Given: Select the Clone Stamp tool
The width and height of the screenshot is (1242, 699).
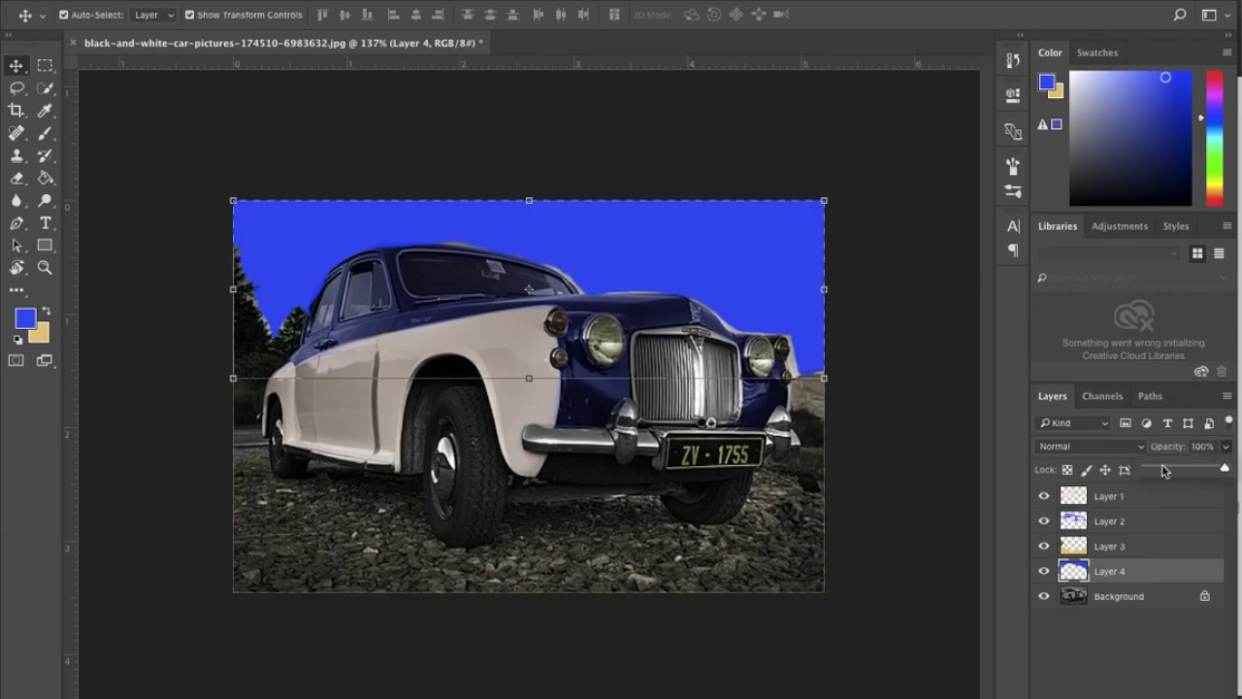Looking at the screenshot, I should (x=16, y=155).
